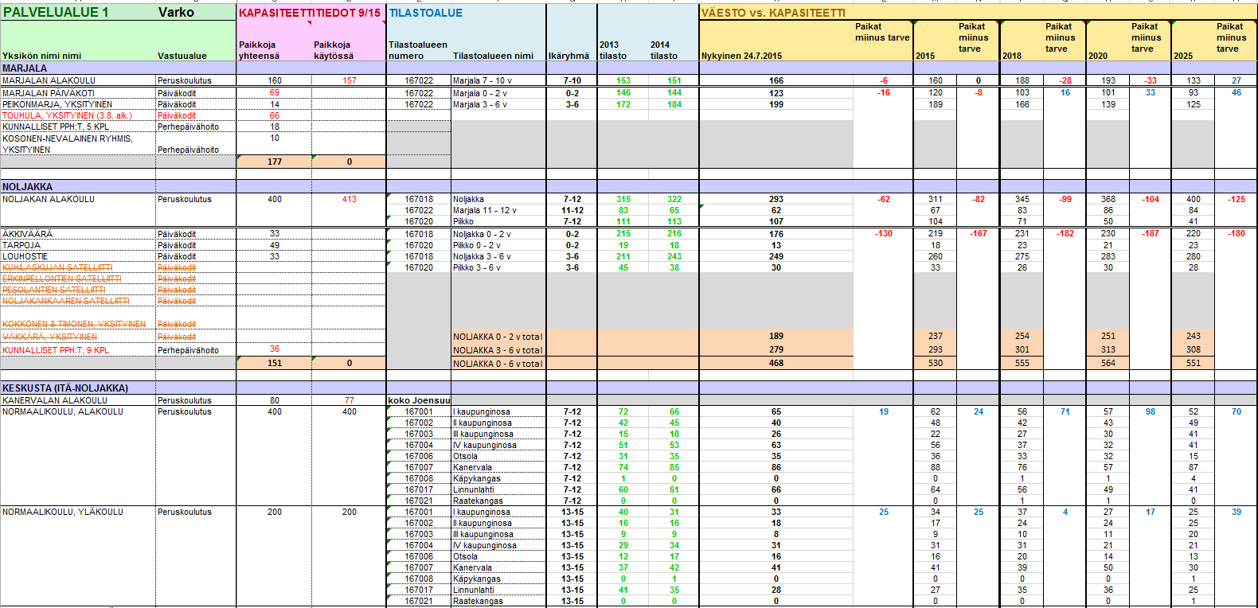Click the MARJALA section row label
Image resolution: width=1258 pixels, height=608 pixels.
pyautogui.click(x=25, y=68)
